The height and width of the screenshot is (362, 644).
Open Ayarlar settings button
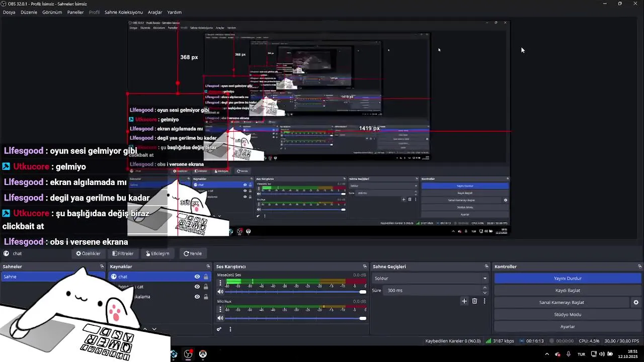[x=568, y=326]
